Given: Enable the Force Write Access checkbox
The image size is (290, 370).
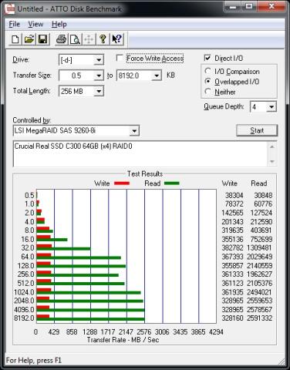Looking at the screenshot, I should click(120, 58).
